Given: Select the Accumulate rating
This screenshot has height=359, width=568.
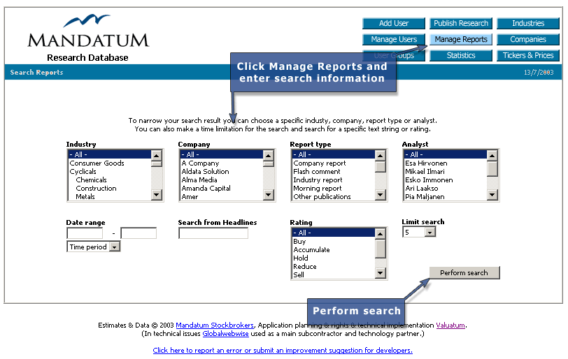Looking at the screenshot, I should (x=334, y=249).
